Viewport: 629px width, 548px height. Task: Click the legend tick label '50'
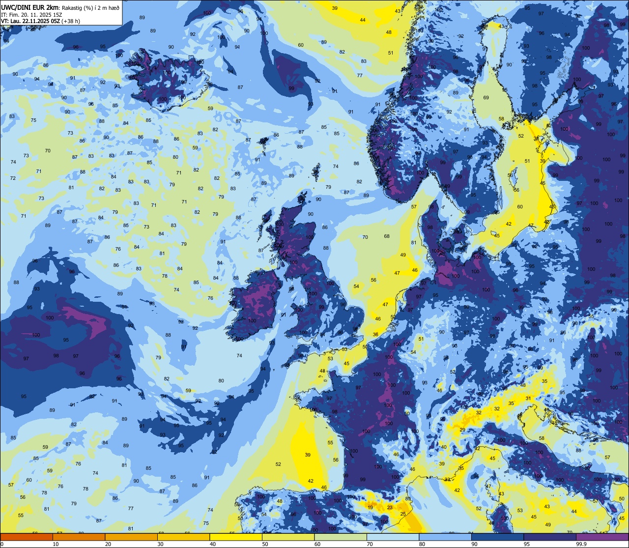[x=265, y=544]
